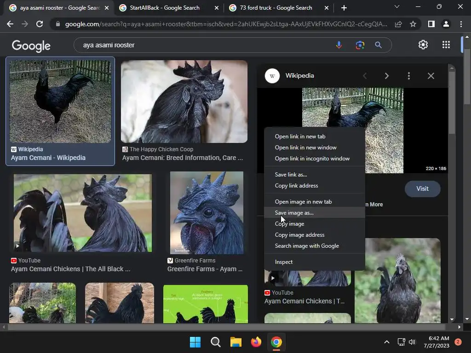Open Greenfire Farms - Ayam link
471x353 pixels.
(205, 269)
